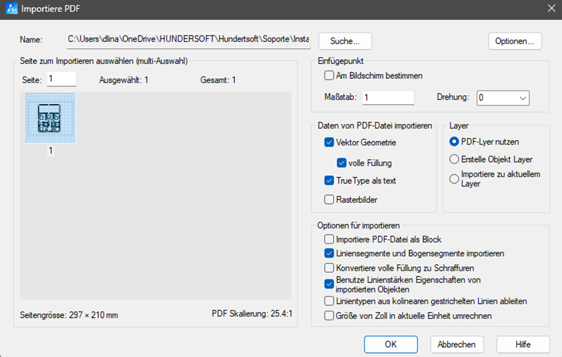
Task: Click the Seite number input field
Action: click(x=61, y=79)
